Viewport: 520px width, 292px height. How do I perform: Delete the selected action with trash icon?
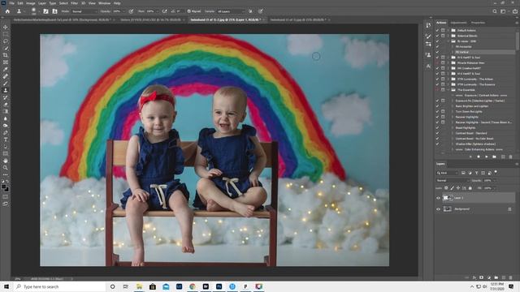[510, 157]
